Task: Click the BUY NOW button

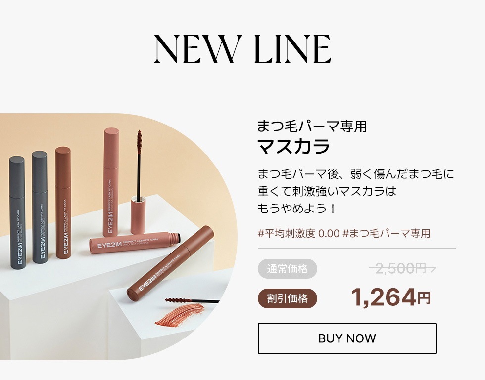Action: 347,338
